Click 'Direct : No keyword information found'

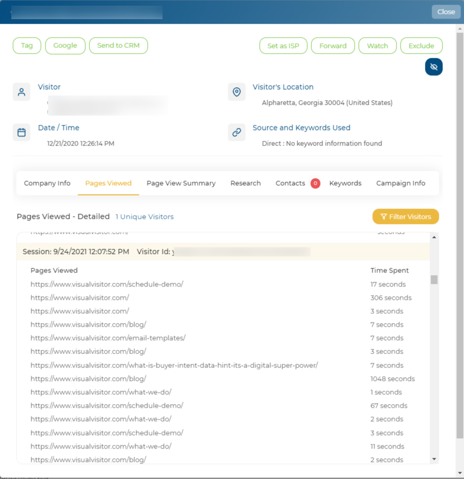(x=322, y=143)
